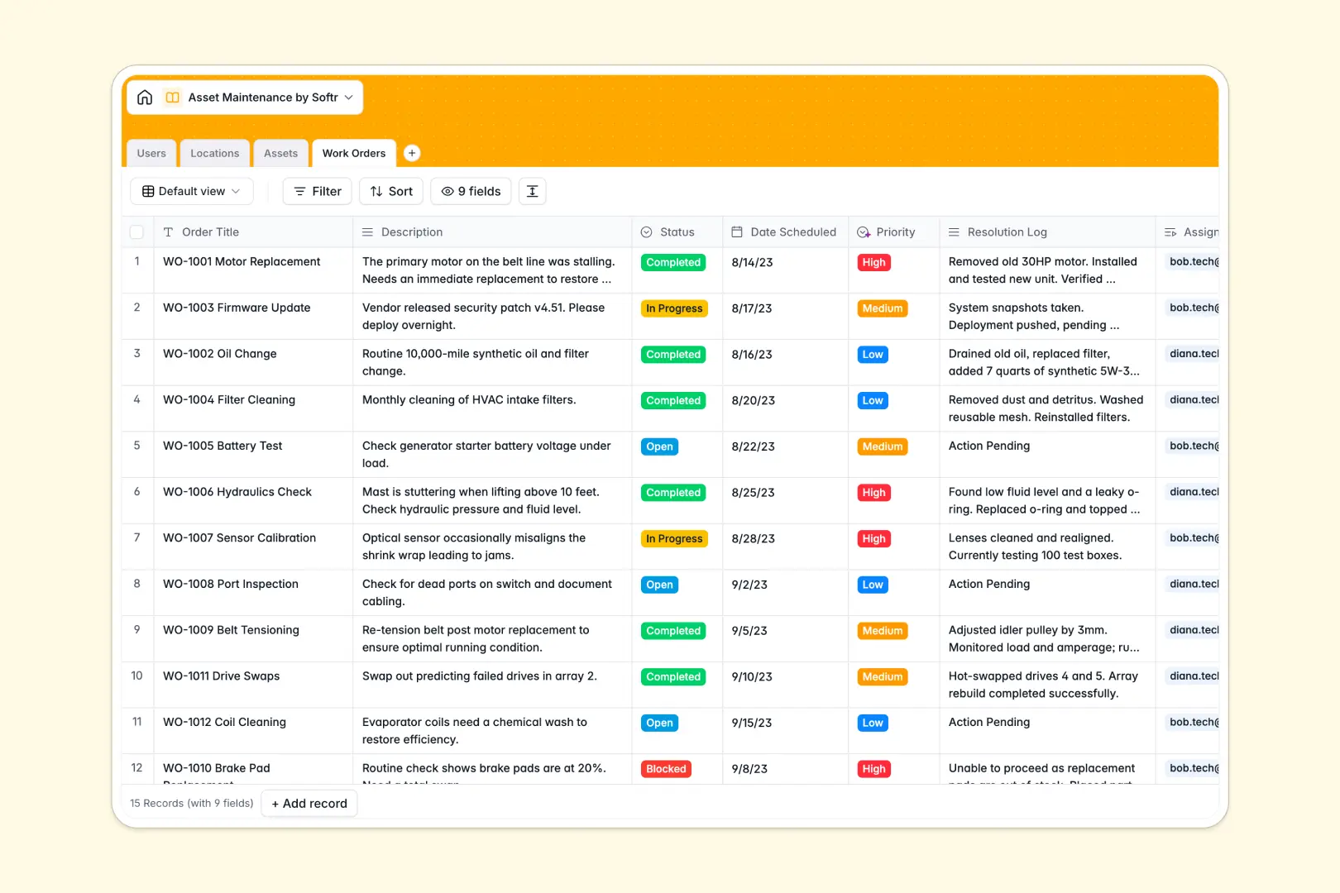
Task: Open filter options via the Filter funnel icon
Action: pos(299,191)
